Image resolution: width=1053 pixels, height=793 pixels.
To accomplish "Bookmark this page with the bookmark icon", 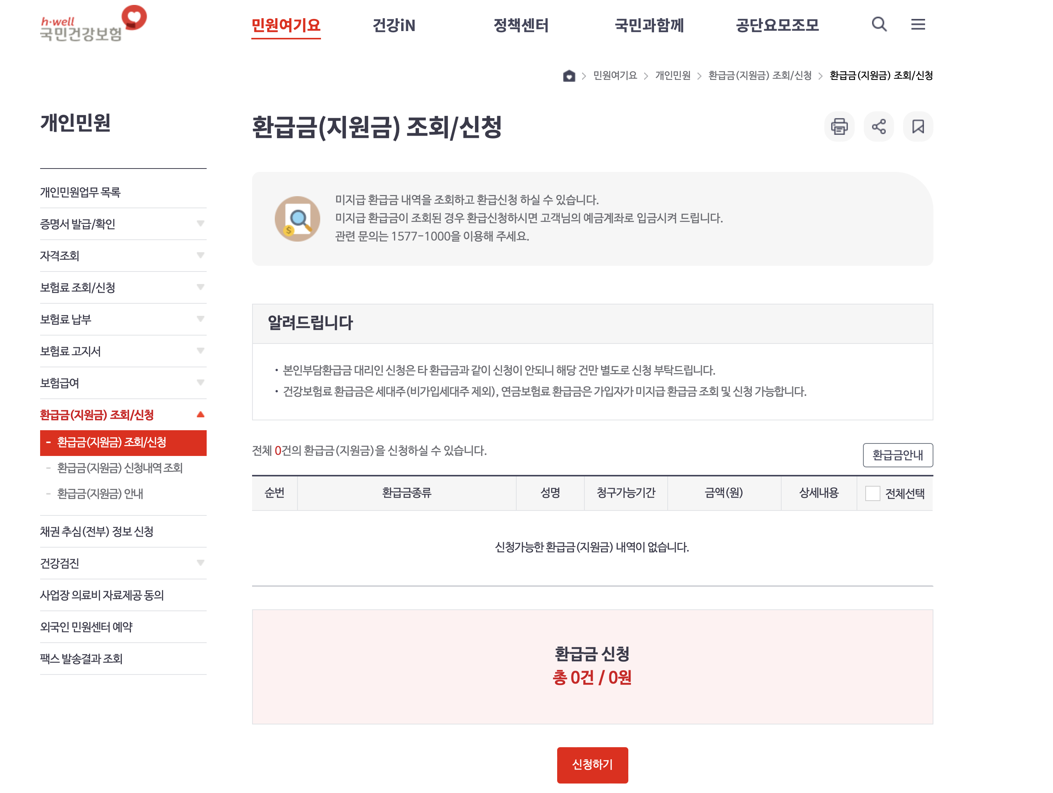I will tap(918, 127).
